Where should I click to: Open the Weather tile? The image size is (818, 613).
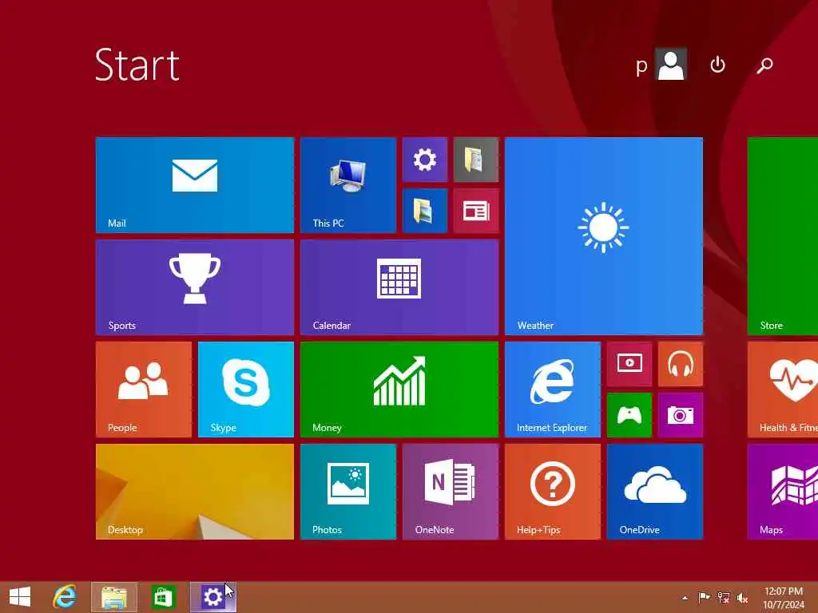click(x=604, y=236)
